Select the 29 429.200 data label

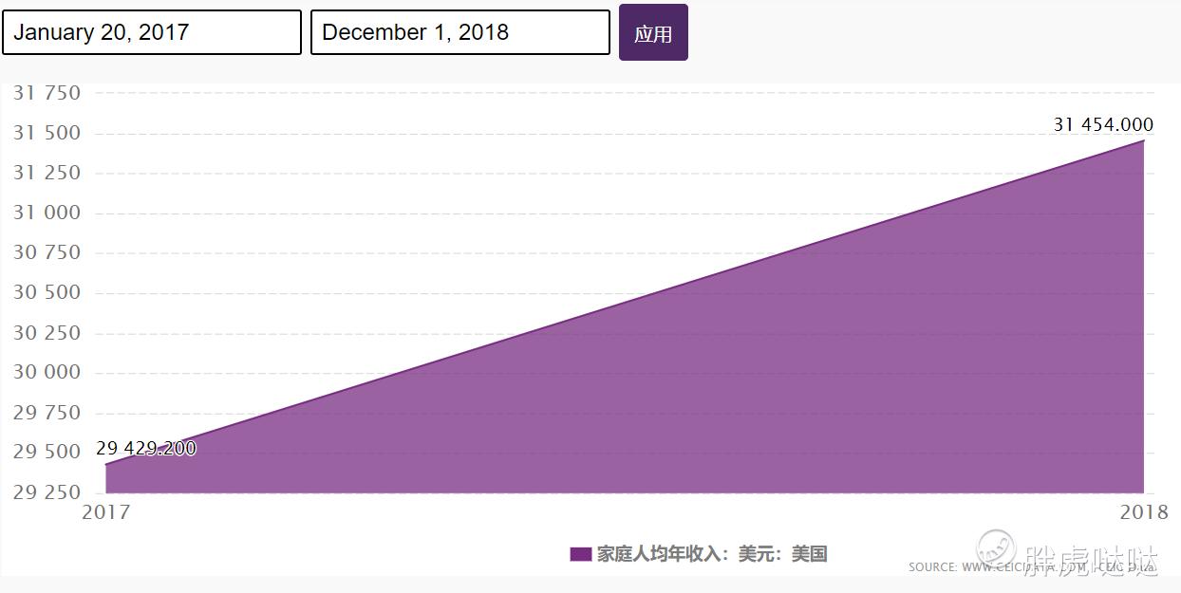click(x=146, y=448)
